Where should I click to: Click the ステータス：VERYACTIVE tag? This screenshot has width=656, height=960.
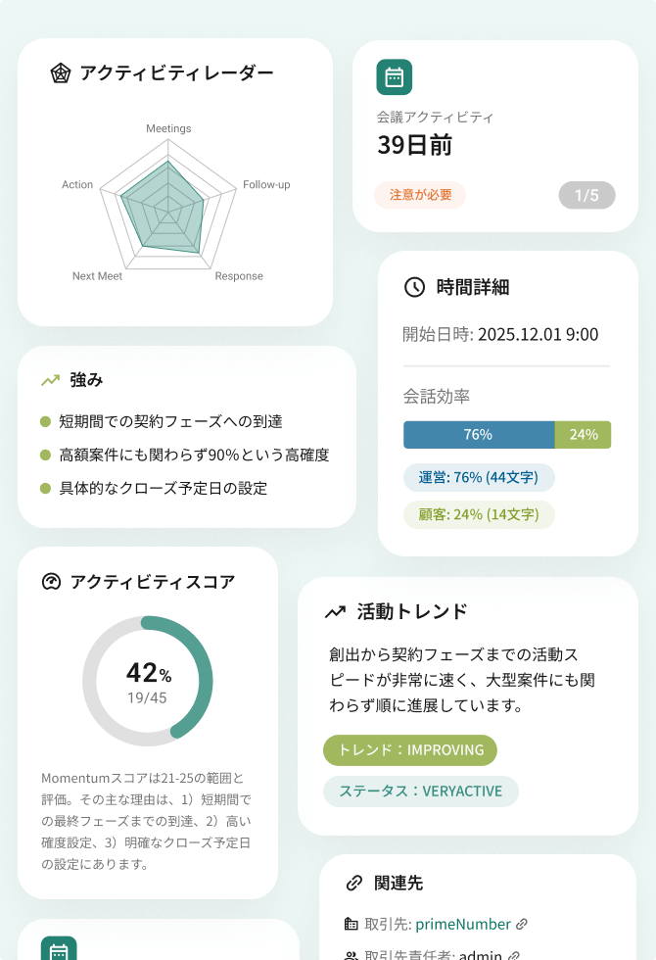point(420,792)
